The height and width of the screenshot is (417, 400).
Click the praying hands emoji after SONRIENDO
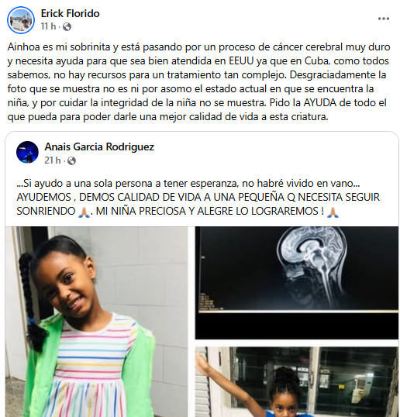[84, 212]
